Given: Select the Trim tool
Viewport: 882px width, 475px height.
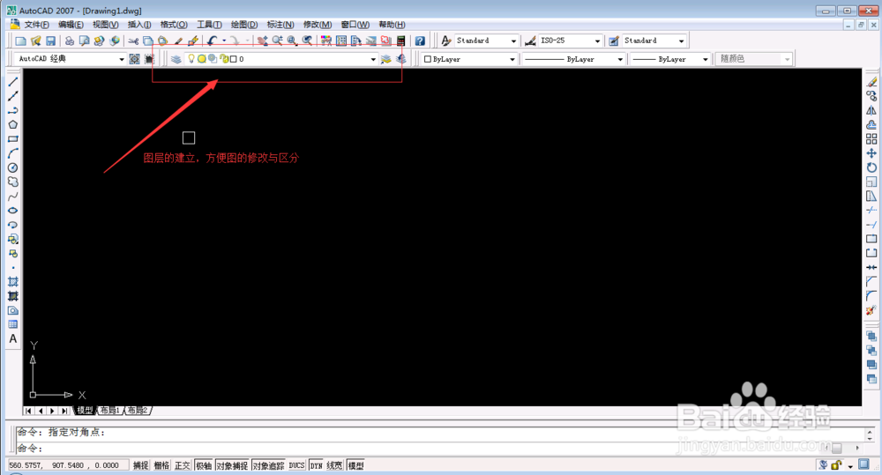Looking at the screenshot, I should (x=871, y=211).
